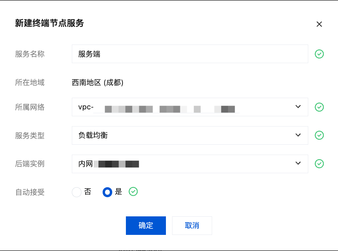
Task: Close the 新建终端节点服务 dialog with X
Action: [319, 24]
